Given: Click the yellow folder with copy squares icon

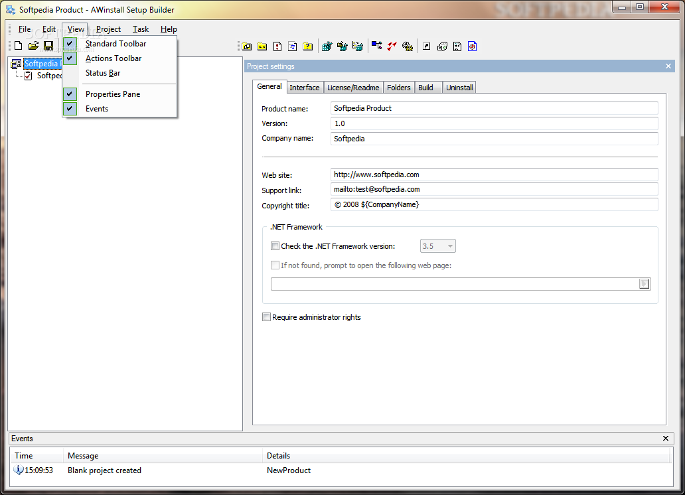Looking at the screenshot, I should (x=247, y=46).
